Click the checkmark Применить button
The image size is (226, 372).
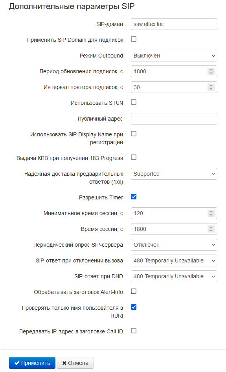[32, 363]
